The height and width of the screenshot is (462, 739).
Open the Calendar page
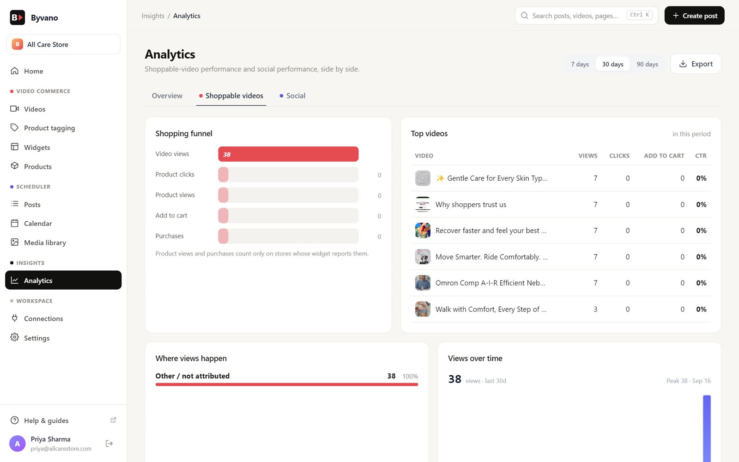click(x=63, y=223)
